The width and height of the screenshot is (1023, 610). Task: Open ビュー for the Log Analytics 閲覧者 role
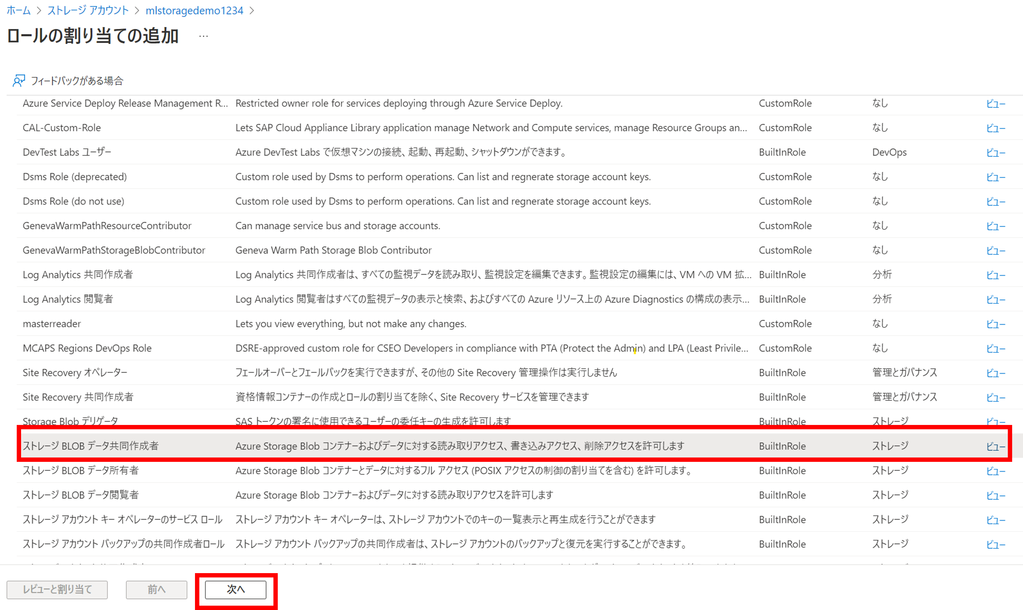coord(995,300)
